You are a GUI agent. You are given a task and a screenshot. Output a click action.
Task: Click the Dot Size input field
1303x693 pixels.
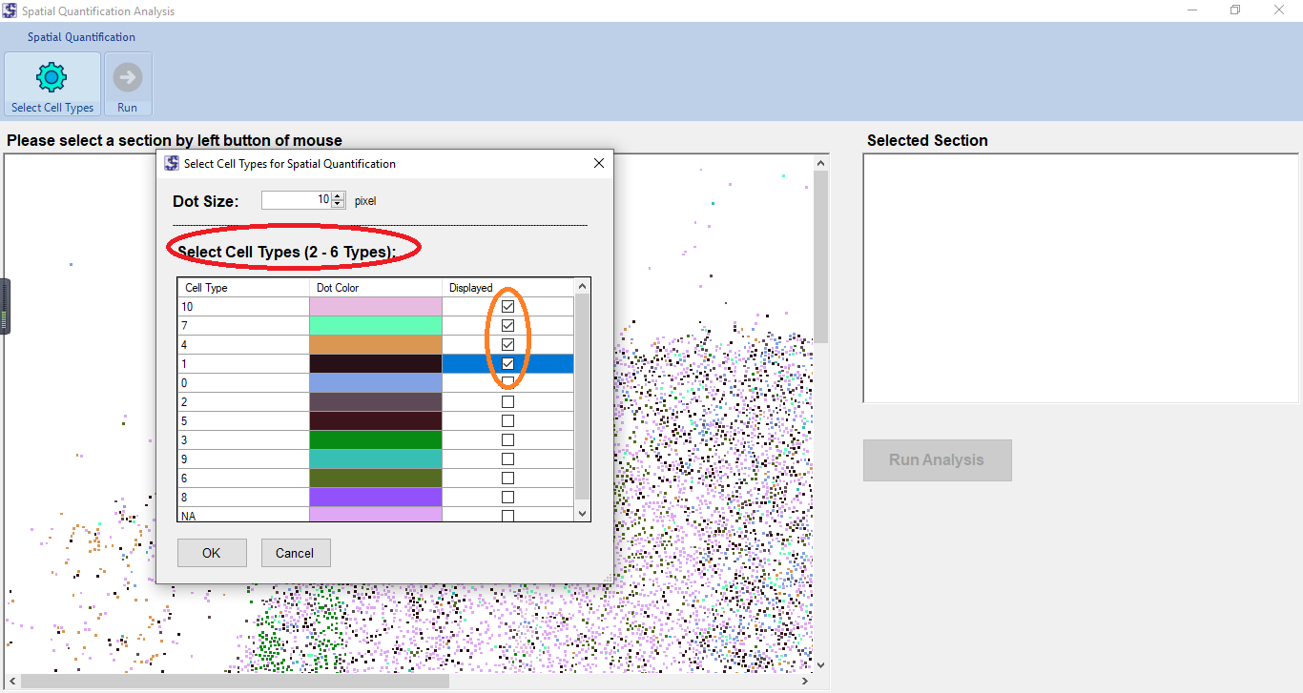[x=296, y=200]
